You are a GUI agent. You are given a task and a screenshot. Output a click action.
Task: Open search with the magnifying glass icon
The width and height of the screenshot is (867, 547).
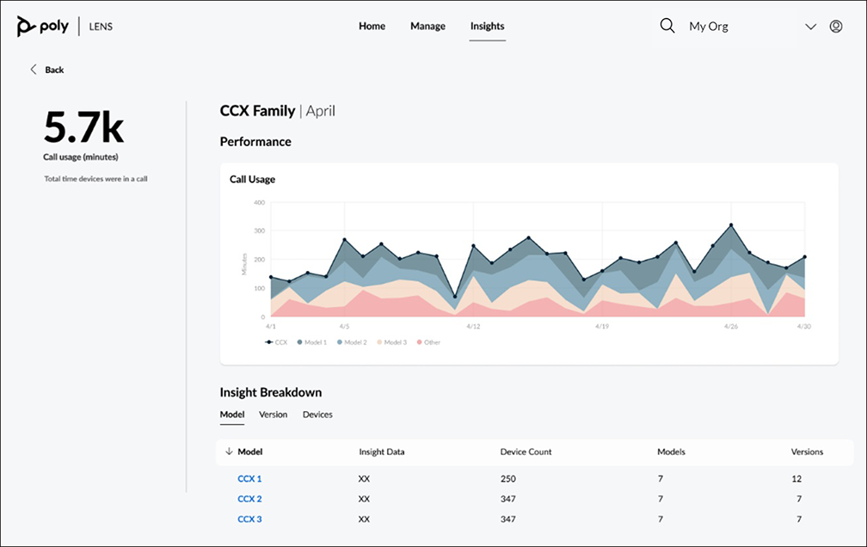(667, 26)
